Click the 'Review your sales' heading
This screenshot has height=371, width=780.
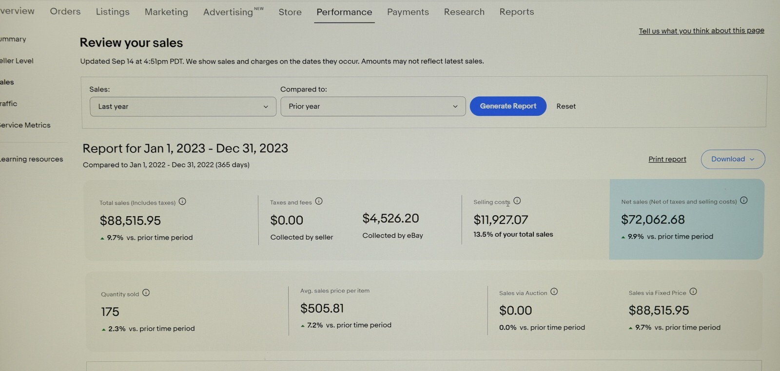coord(131,43)
